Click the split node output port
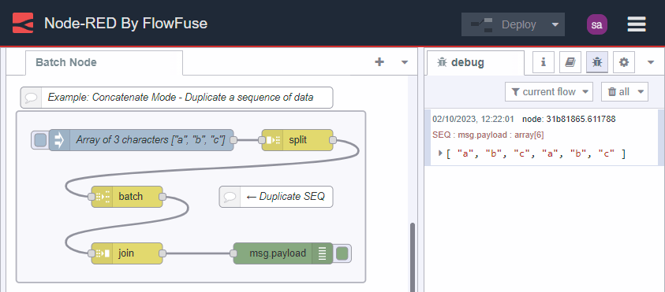Image resolution: width=665 pixels, height=292 pixels. tap(333, 140)
